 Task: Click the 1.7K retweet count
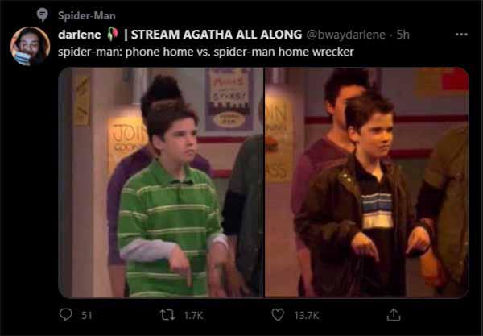(x=193, y=315)
